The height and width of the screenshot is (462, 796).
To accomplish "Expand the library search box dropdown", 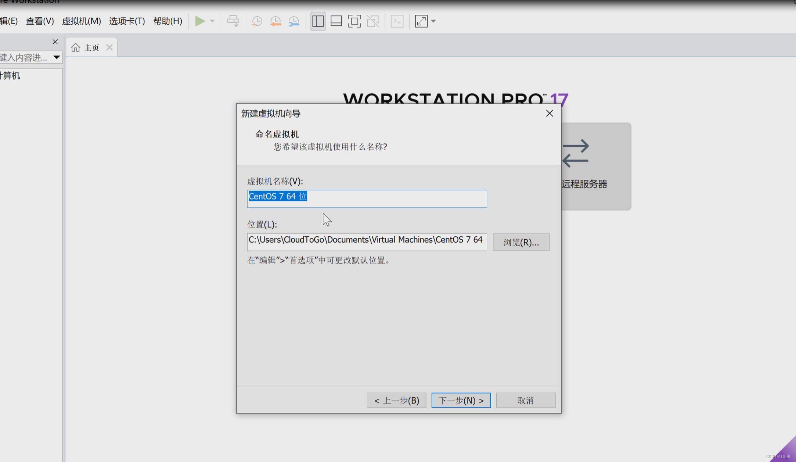I will (57, 57).
